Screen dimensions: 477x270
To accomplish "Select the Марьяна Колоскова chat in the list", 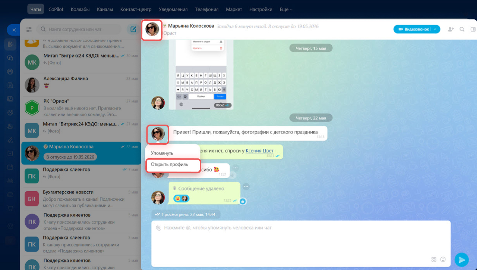I will point(81,153).
